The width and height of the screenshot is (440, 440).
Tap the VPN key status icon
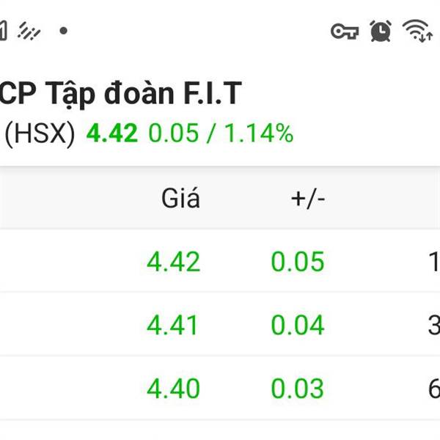pyautogui.click(x=345, y=31)
